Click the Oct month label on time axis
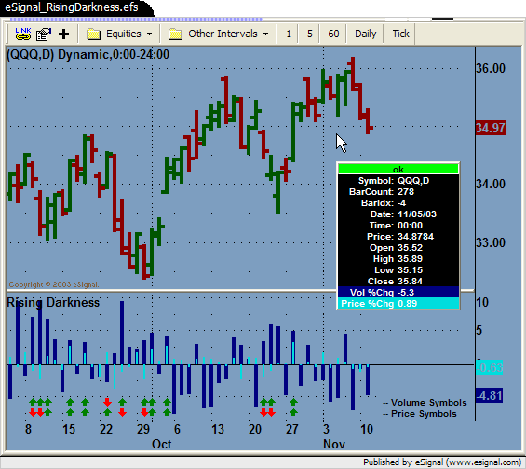Screen dimensions: 526x469 click(x=162, y=444)
